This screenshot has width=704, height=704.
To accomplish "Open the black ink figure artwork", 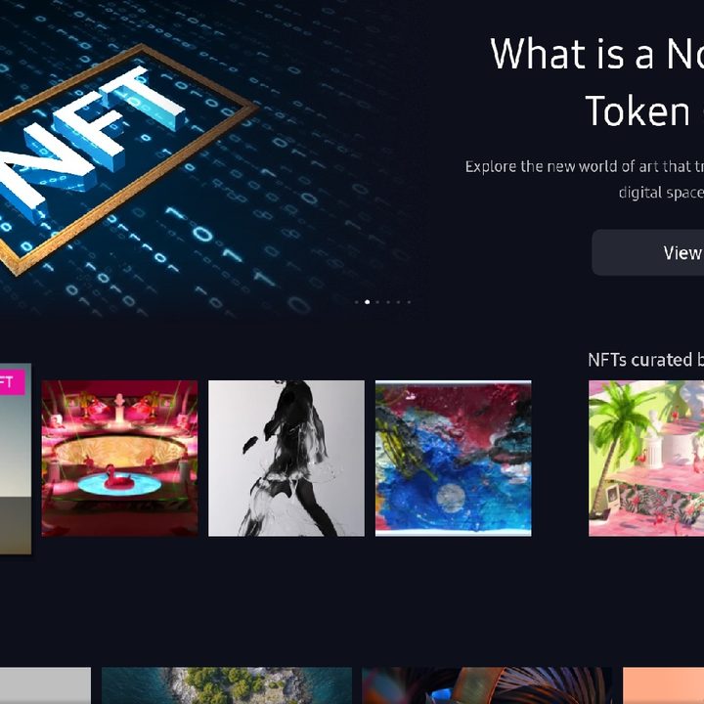I will [286, 459].
